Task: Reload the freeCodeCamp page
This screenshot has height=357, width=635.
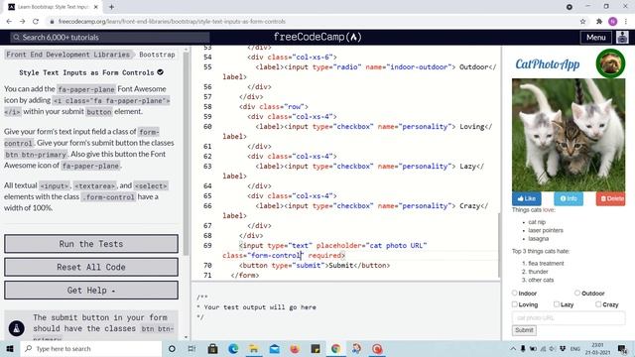Action: click(36, 22)
